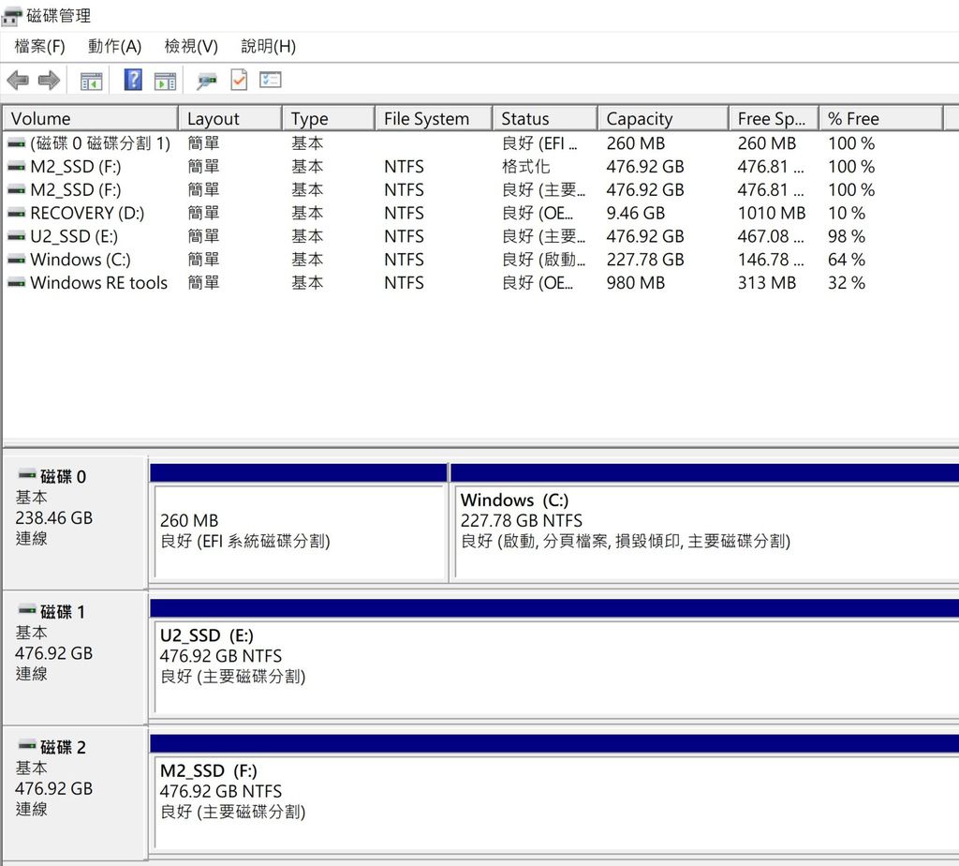Click the 467.08 ... free space cell
The height and width of the screenshot is (866, 959).
[x=771, y=237]
